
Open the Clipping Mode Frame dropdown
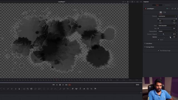[x=167, y=31]
